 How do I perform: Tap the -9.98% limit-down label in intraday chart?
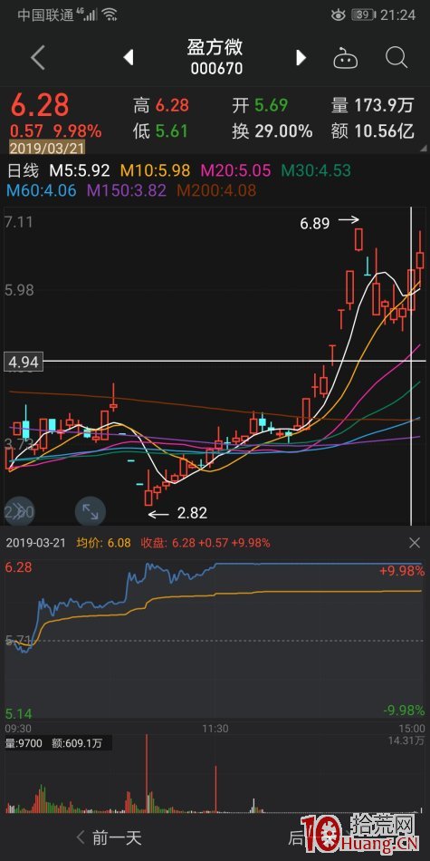coord(404,711)
